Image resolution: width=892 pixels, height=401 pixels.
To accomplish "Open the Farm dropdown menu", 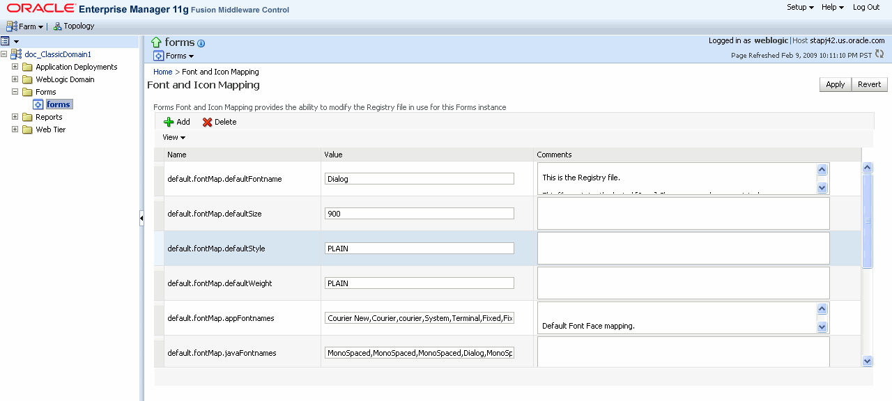I will [26, 26].
